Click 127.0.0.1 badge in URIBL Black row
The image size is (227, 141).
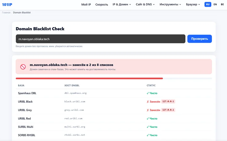pos(168,101)
